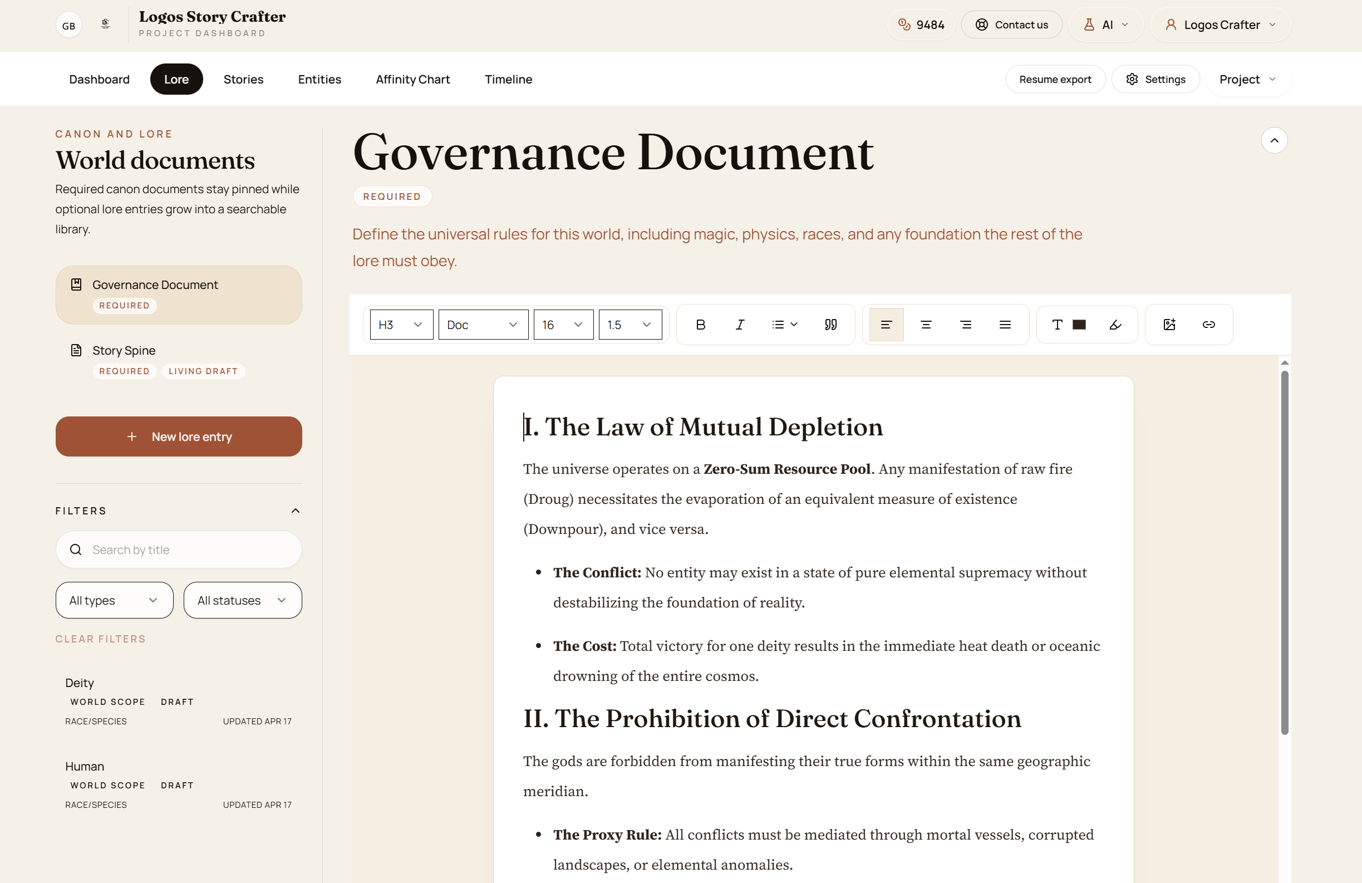Viewport: 1362px width, 883px height.
Task: Open project Settings
Action: tap(1156, 79)
